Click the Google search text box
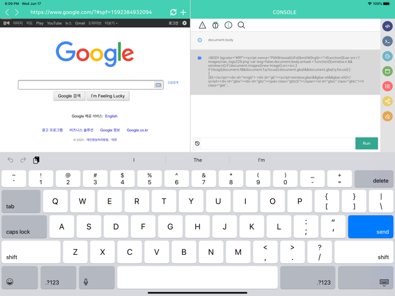395x296 pixels. pos(85,85)
